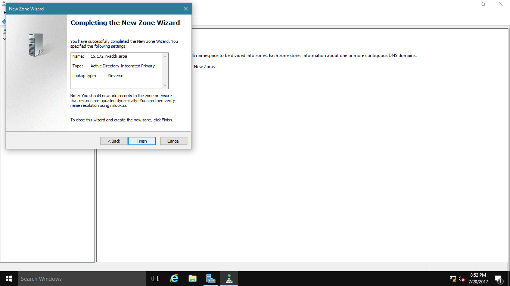510x286 pixels.
Task: Click settings list scrollbar down arrow
Action: coord(165,85)
